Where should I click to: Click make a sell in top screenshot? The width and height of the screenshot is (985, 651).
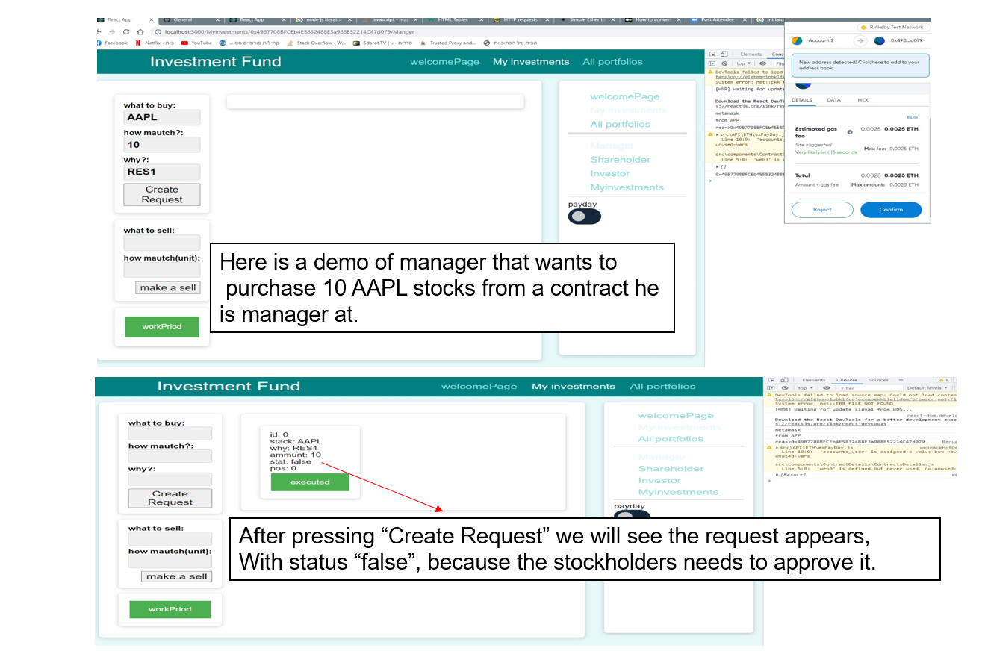coord(168,288)
